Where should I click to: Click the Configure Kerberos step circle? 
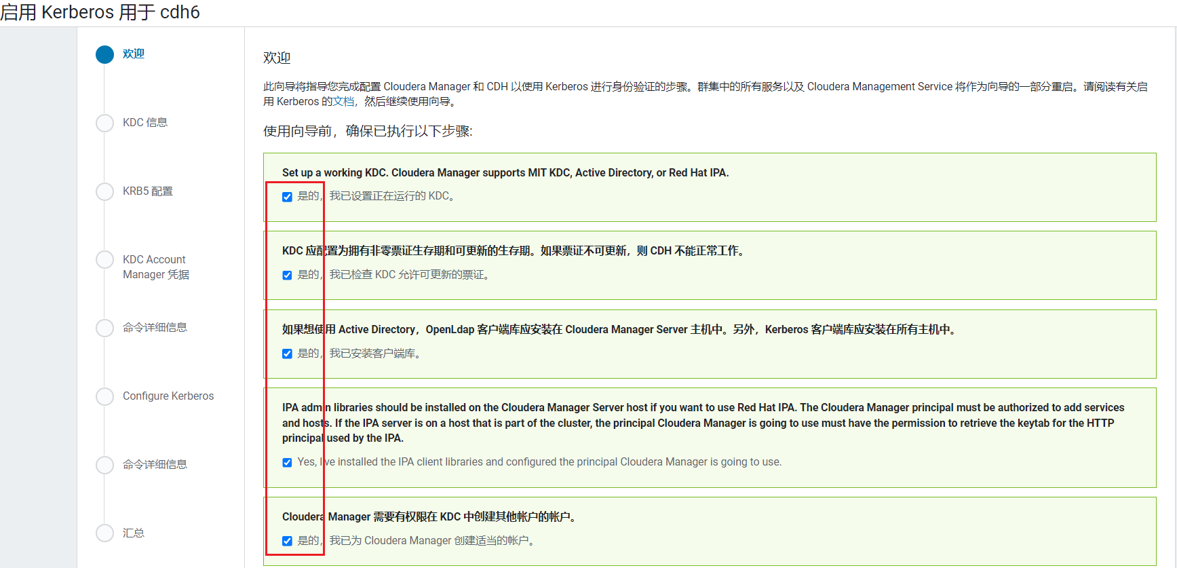point(104,396)
